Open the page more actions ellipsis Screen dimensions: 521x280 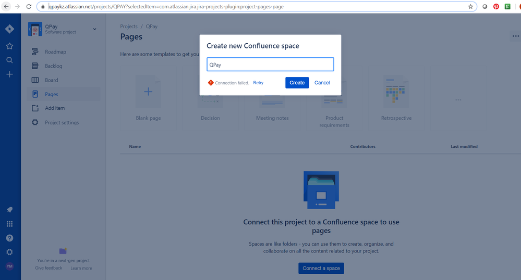click(515, 36)
